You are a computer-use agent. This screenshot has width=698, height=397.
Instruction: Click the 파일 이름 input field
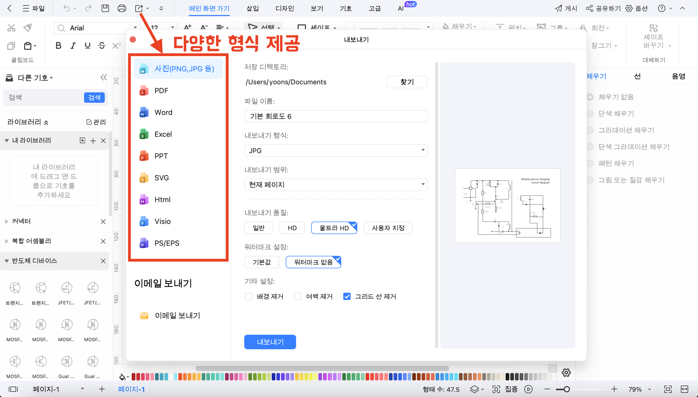[x=336, y=117]
